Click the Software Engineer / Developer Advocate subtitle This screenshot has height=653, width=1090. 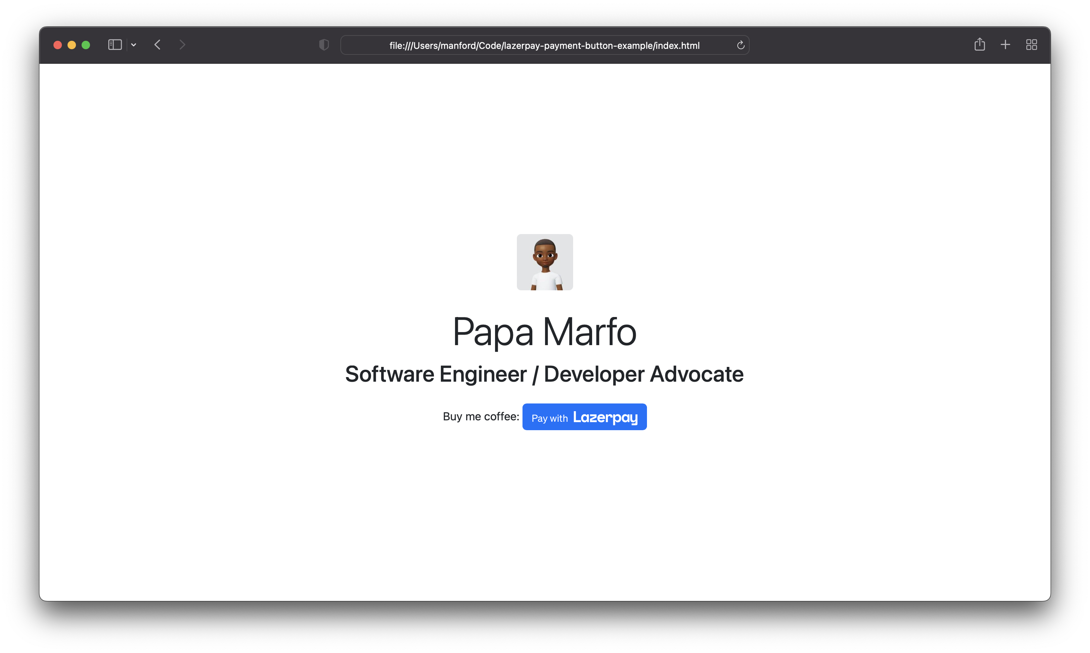(544, 374)
